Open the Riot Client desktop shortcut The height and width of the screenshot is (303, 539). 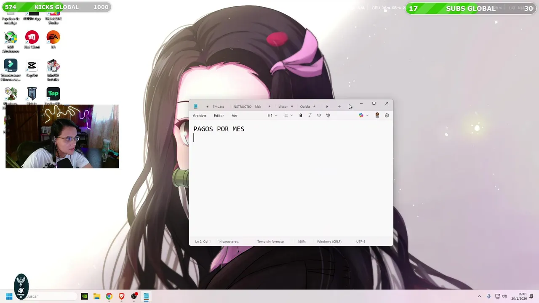pyautogui.click(x=32, y=40)
